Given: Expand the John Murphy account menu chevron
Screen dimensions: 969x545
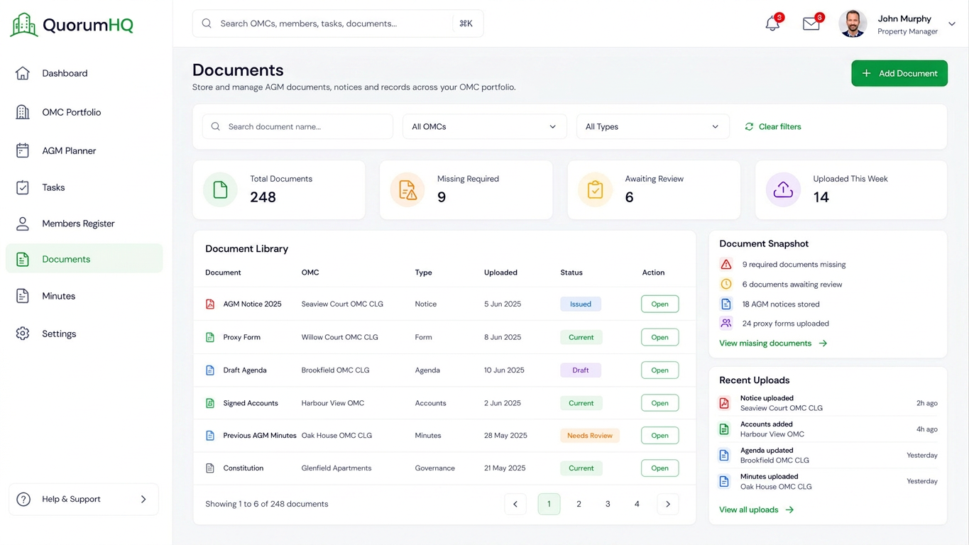Looking at the screenshot, I should click(952, 24).
